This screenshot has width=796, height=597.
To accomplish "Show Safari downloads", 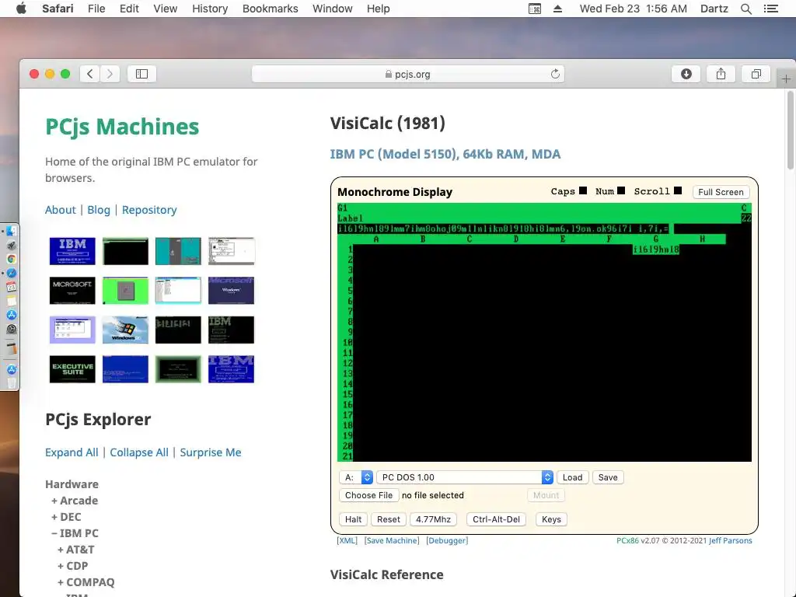I will coord(686,74).
